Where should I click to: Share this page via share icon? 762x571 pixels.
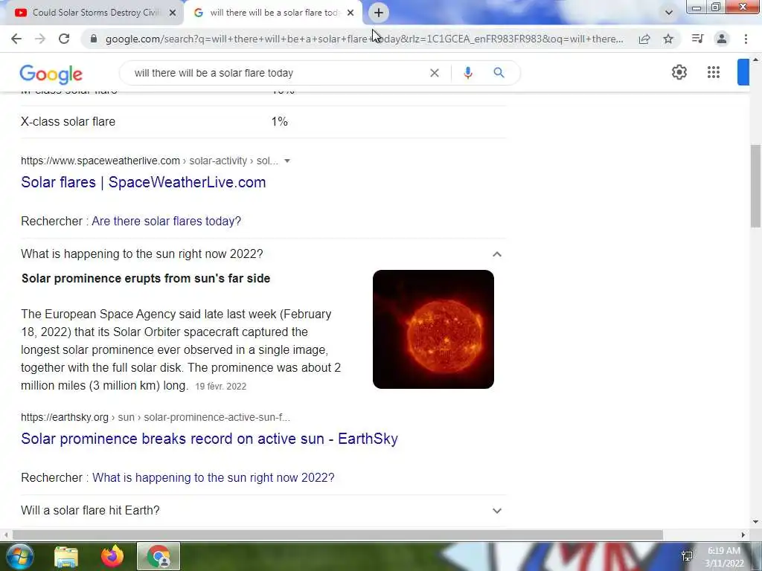point(644,39)
